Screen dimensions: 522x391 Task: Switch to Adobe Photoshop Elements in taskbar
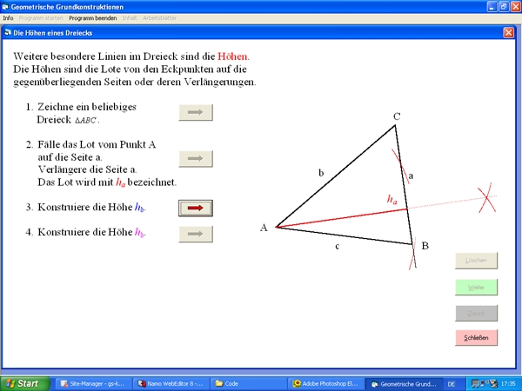[327, 383]
